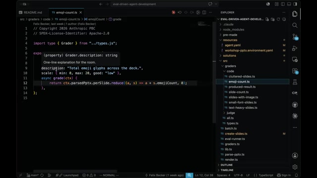Screen dimensions: 317x178
Task: Expand the OUTLINE section
Action: 226,165
